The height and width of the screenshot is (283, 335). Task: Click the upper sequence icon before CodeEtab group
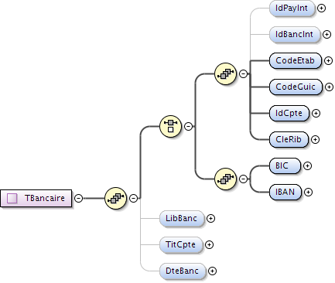pos(226,73)
